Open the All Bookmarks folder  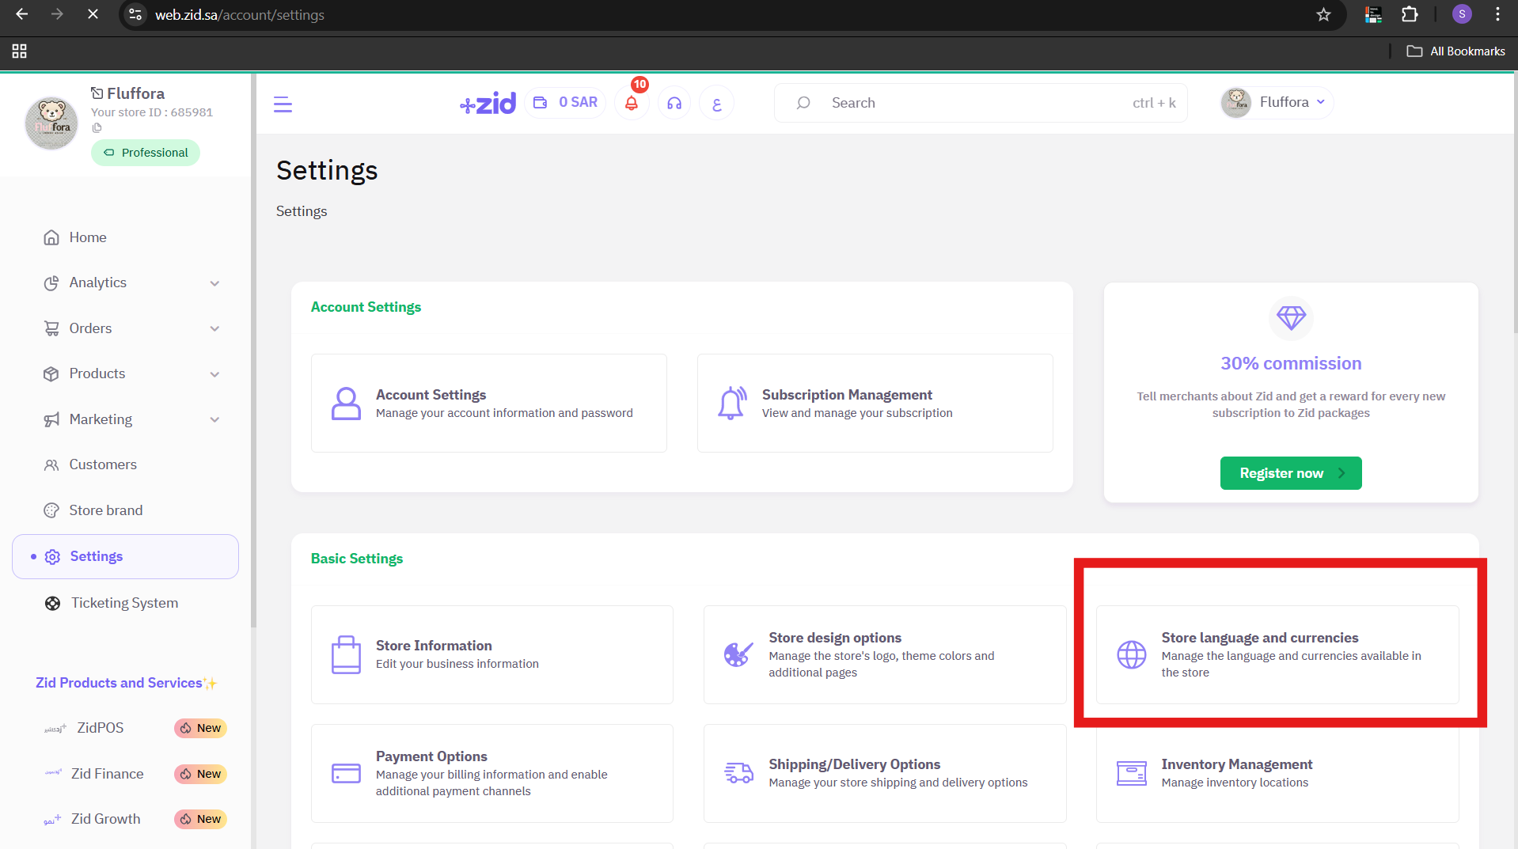(x=1455, y=51)
